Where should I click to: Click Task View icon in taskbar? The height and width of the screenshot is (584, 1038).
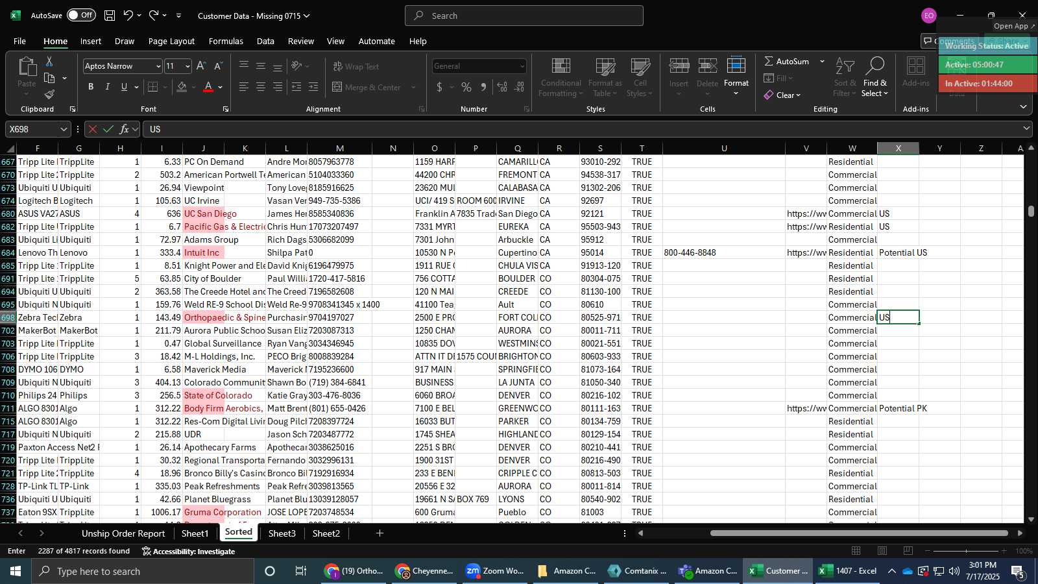pos(300,571)
